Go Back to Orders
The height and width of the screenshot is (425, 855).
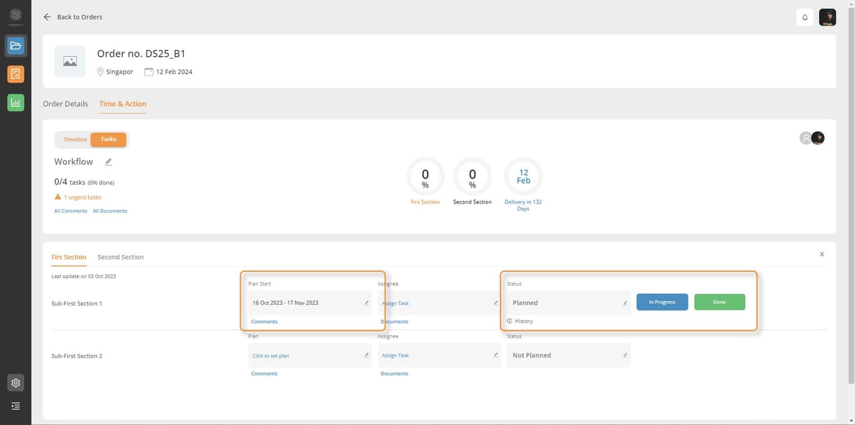point(79,17)
